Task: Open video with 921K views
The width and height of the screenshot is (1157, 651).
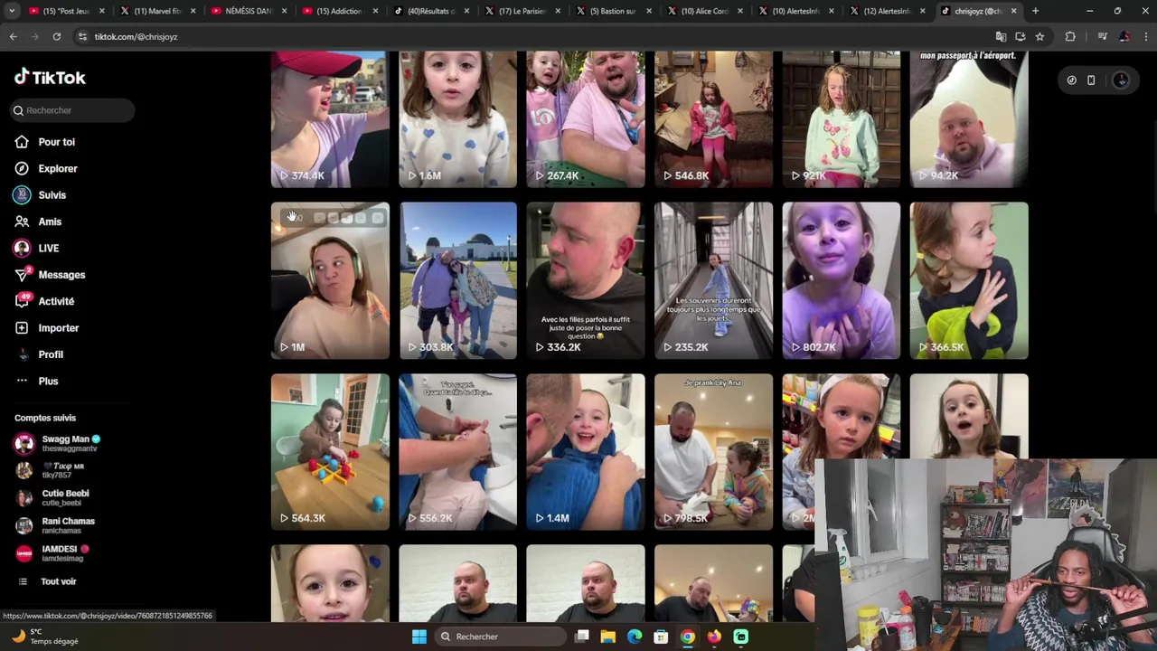Action: [842, 118]
